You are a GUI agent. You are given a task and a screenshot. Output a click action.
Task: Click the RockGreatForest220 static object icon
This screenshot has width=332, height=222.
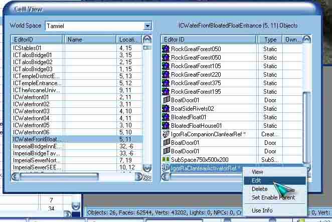(x=165, y=75)
